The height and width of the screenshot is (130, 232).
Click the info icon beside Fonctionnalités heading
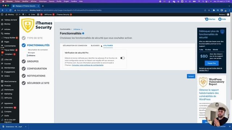pyautogui.click(x=83, y=34)
